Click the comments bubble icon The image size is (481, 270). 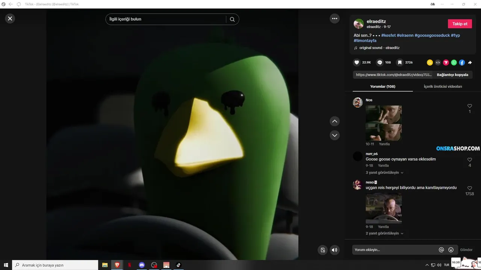pyautogui.click(x=380, y=63)
